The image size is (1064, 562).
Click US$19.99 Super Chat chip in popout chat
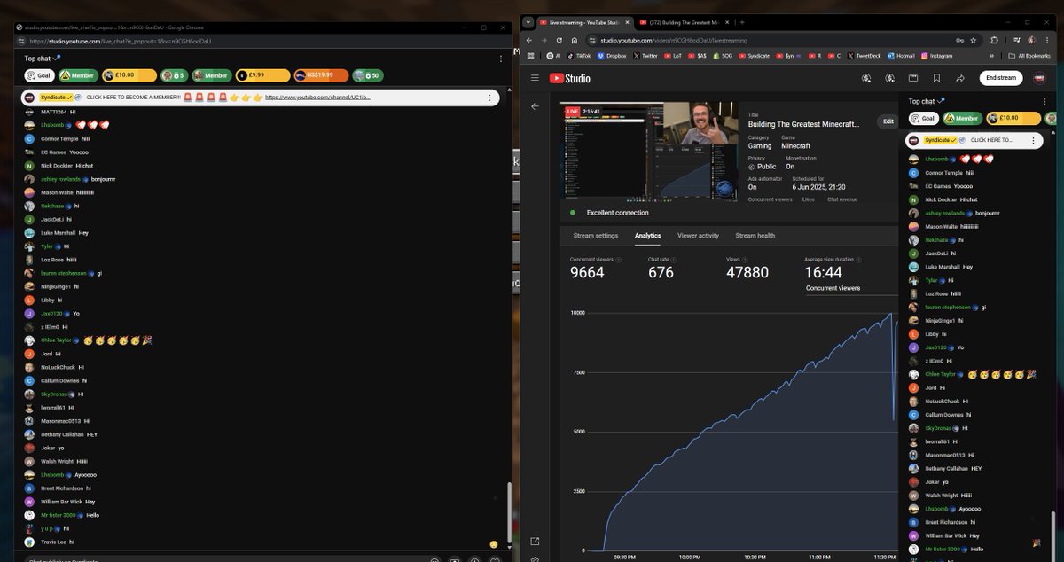(321, 75)
